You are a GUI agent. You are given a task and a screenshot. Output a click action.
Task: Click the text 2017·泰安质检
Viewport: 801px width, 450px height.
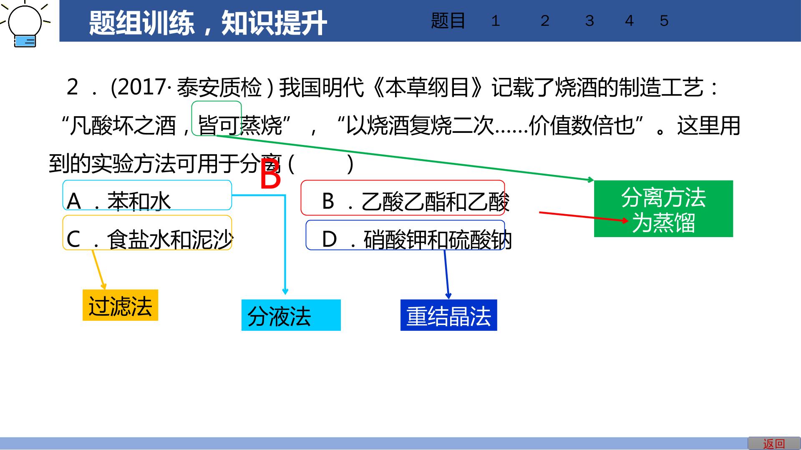(x=190, y=87)
